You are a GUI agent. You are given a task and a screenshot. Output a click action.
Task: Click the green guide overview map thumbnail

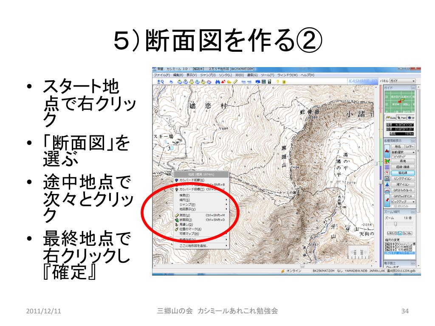click(399, 102)
